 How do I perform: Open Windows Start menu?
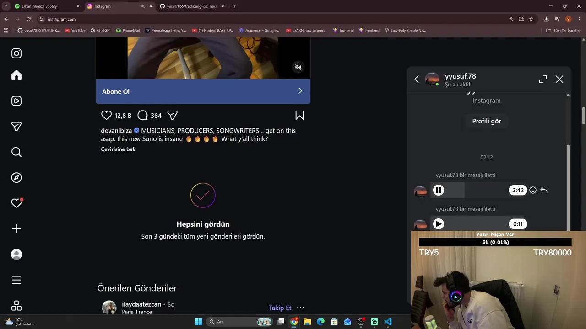(198, 322)
